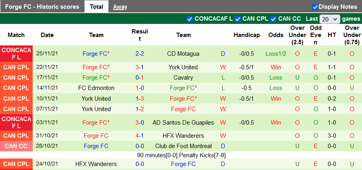The image size is (362, 170).
Task: Open AD Santos De Guapiles team page
Action: [183, 123]
